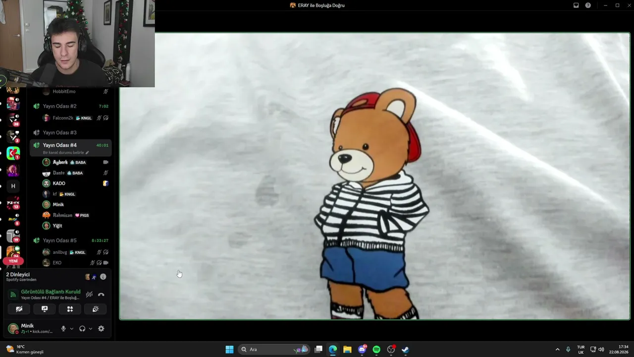Select user Rahmican in voice channel
Image resolution: width=634 pixels, height=357 pixels.
76,215
